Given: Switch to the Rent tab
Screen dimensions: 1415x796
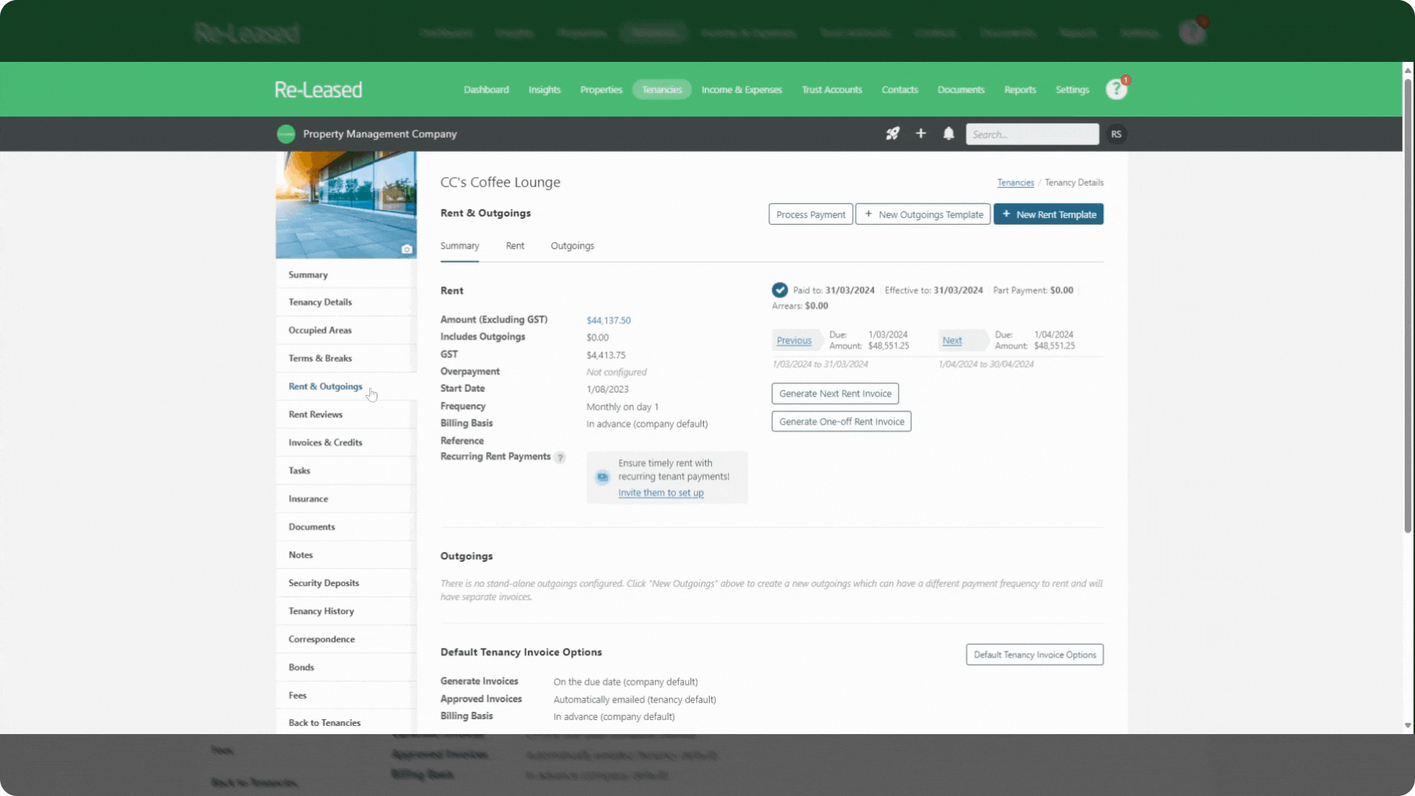Looking at the screenshot, I should (515, 246).
